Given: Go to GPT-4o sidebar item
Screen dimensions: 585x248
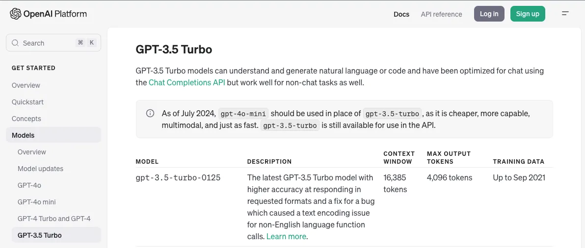Looking at the screenshot, I should (x=29, y=185).
